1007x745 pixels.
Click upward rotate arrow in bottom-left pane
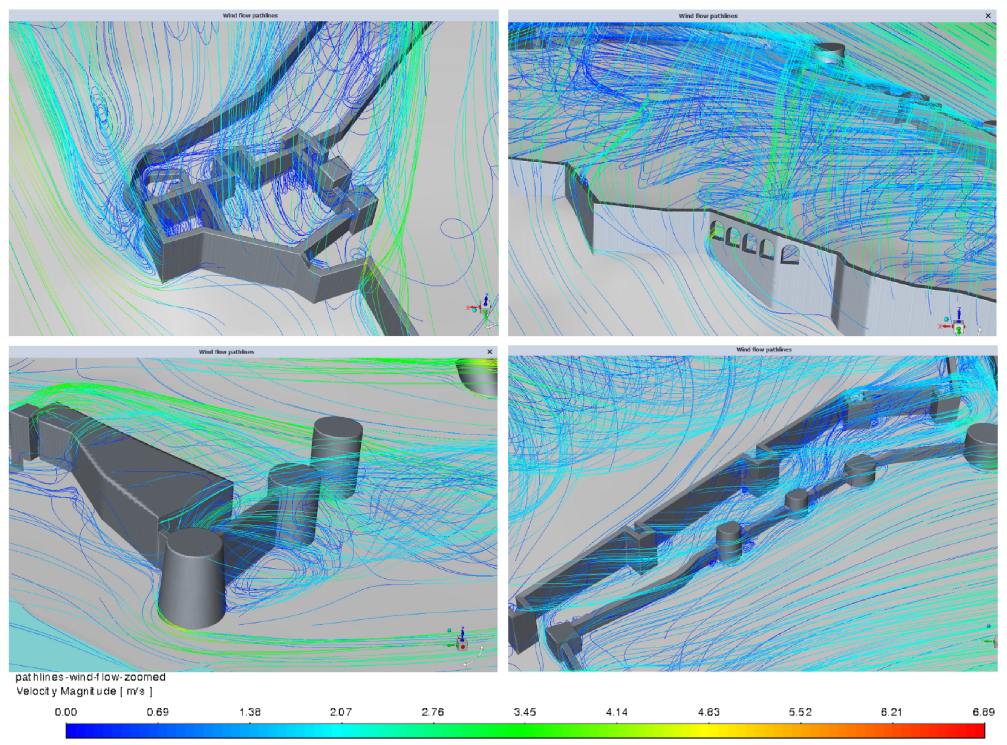tap(481, 650)
